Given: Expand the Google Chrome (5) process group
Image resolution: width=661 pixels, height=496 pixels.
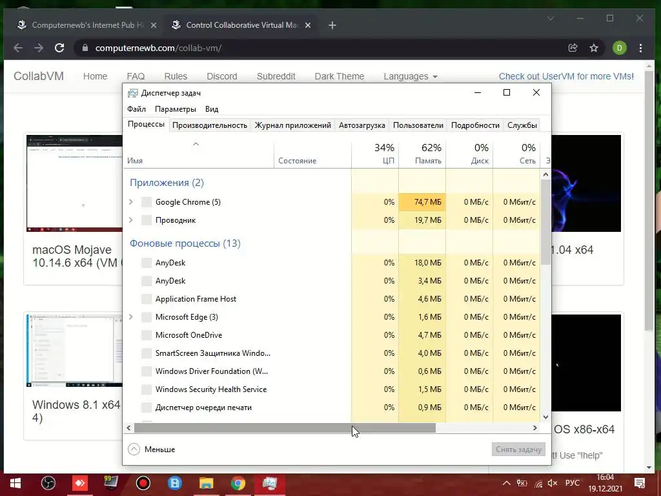Looking at the screenshot, I should (x=130, y=202).
